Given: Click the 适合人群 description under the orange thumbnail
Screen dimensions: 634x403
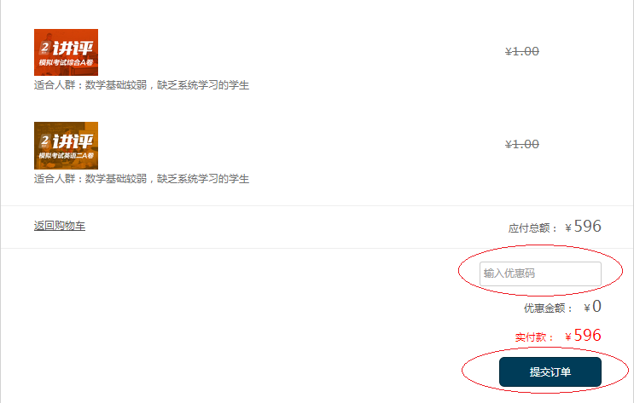Looking at the screenshot, I should (x=142, y=178).
